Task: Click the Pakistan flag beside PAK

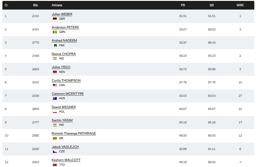Action: click(x=55, y=45)
